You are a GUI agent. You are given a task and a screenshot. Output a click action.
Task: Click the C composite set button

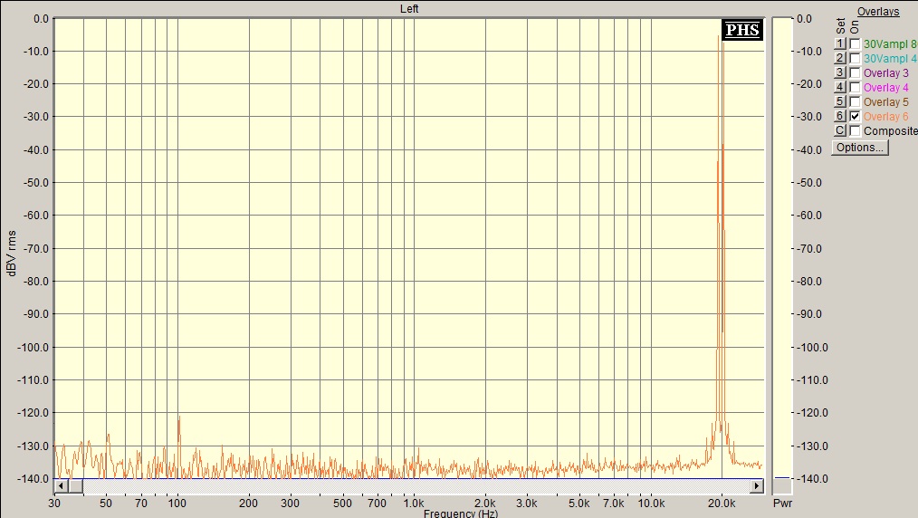point(840,130)
